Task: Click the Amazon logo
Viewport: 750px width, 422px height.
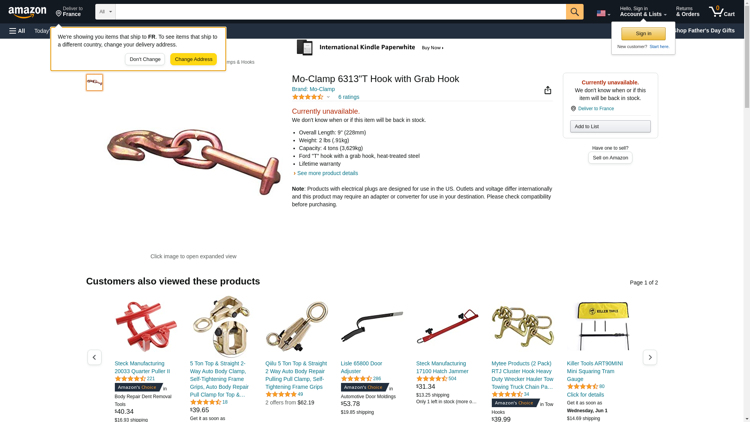Action: (27, 12)
